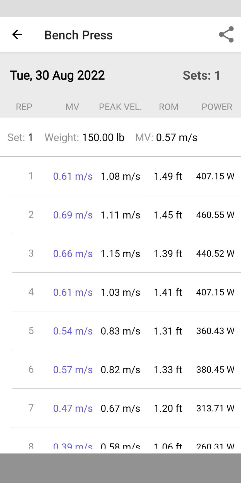
Task: Tap the ROM column header
Action: pos(168,107)
